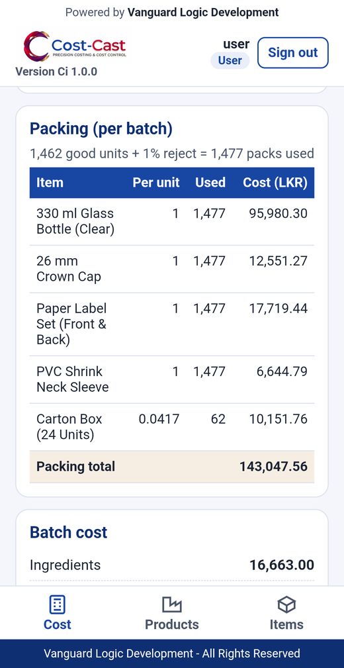Click the Cost (LKR) column header

(x=275, y=183)
